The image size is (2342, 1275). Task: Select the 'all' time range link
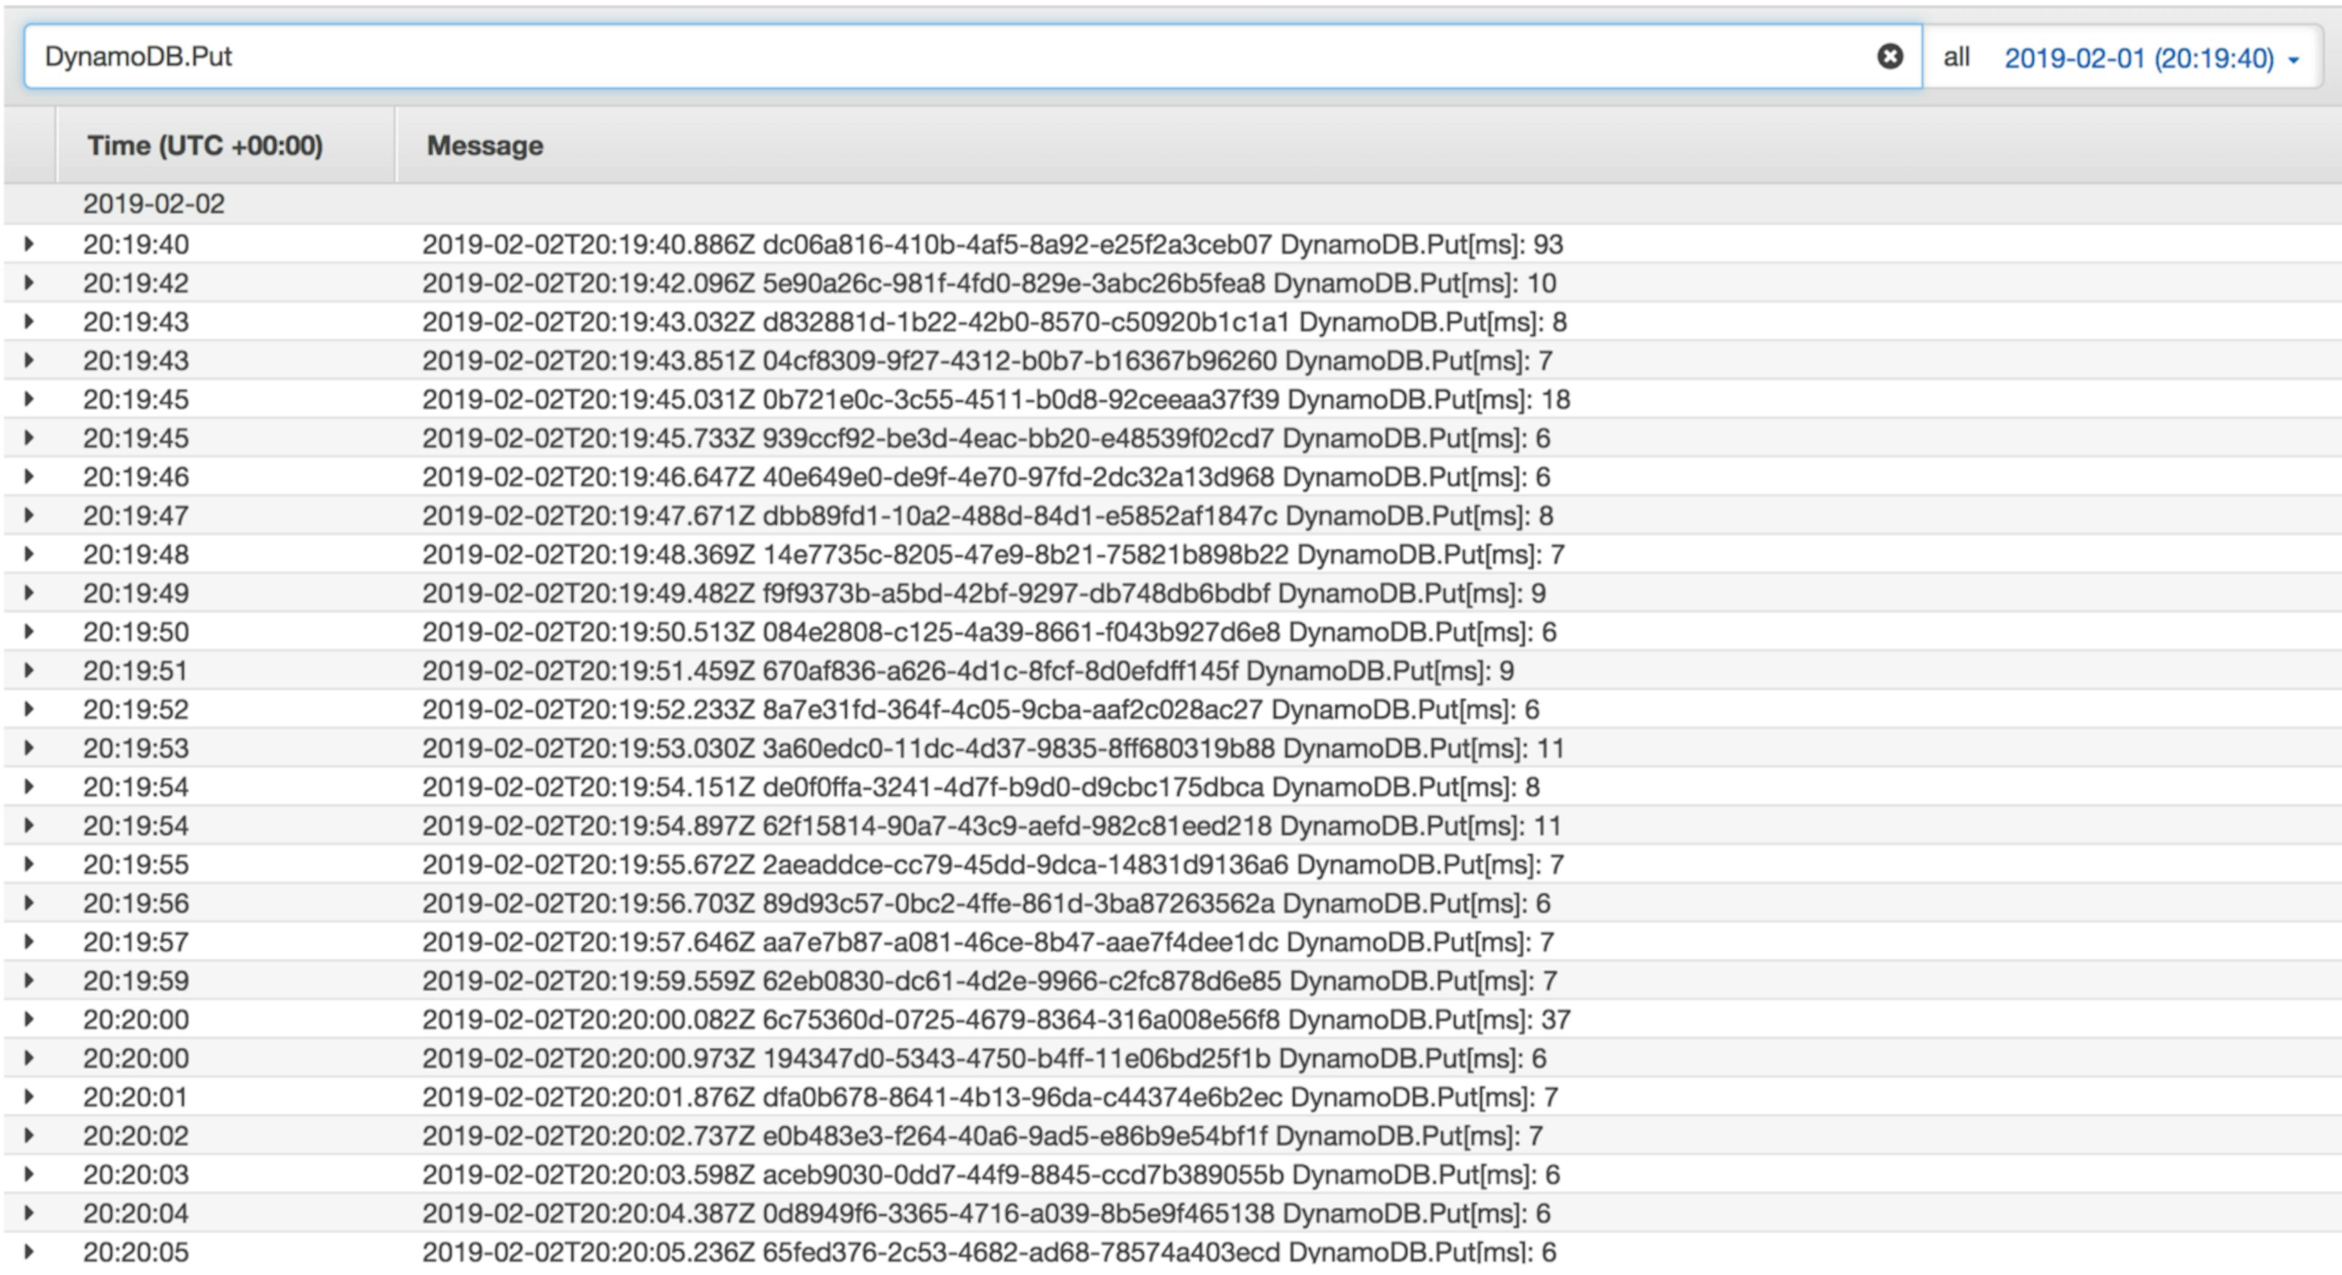click(1955, 57)
